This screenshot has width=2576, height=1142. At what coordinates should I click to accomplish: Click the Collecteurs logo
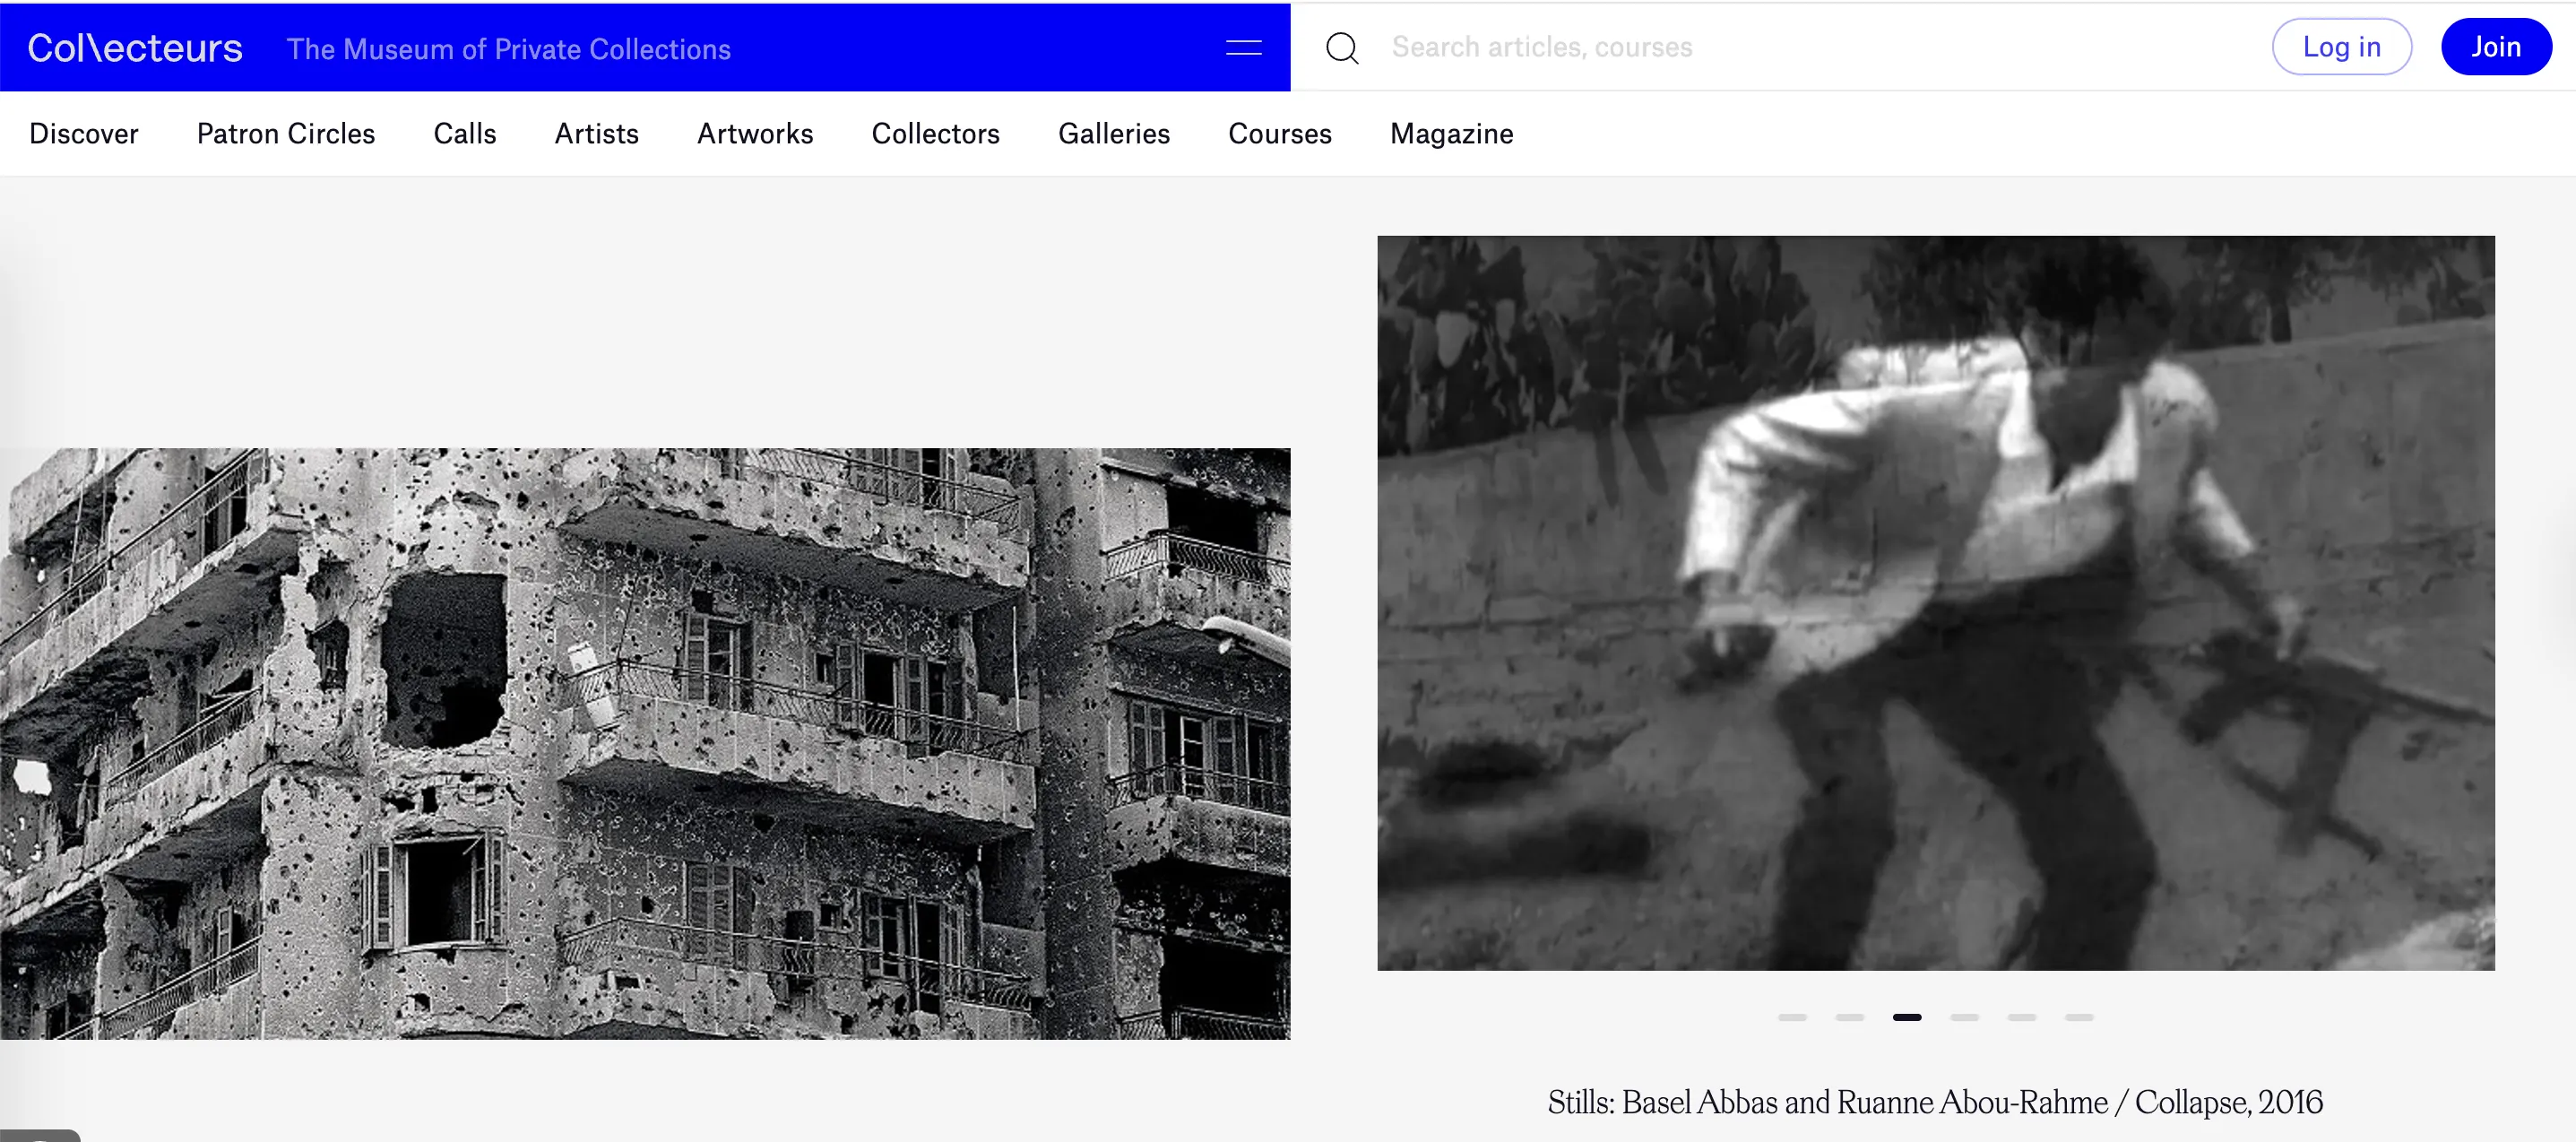[133, 46]
